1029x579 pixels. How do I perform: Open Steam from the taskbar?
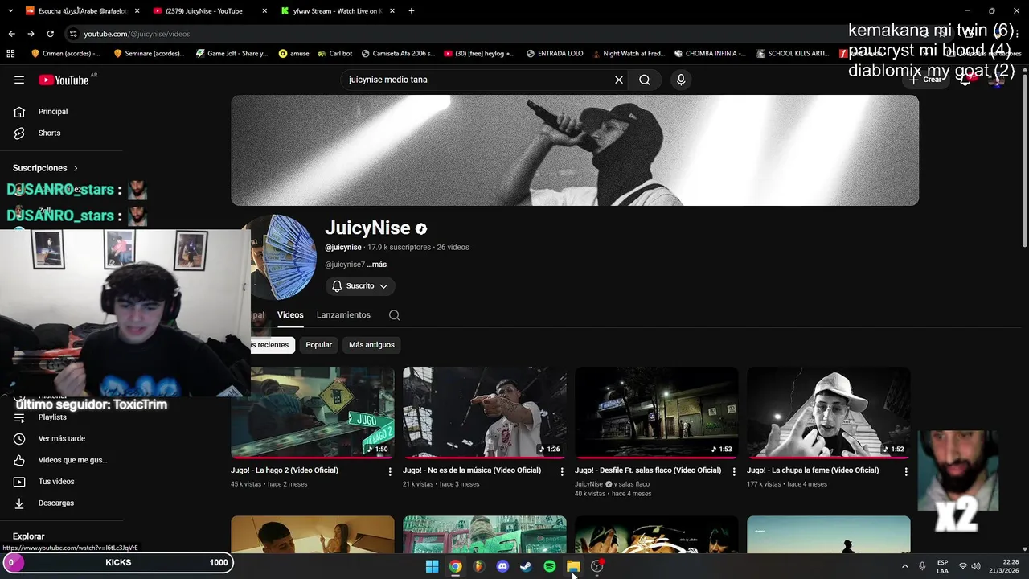tap(526, 566)
